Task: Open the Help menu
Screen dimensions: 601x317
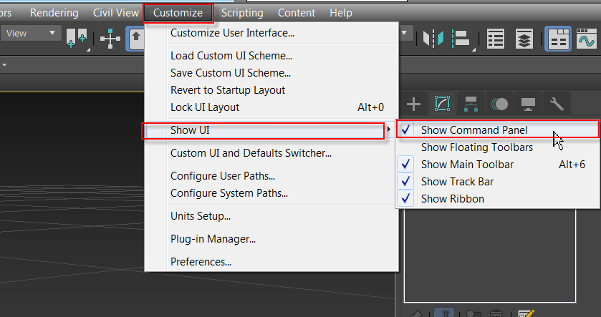Action: tap(341, 13)
